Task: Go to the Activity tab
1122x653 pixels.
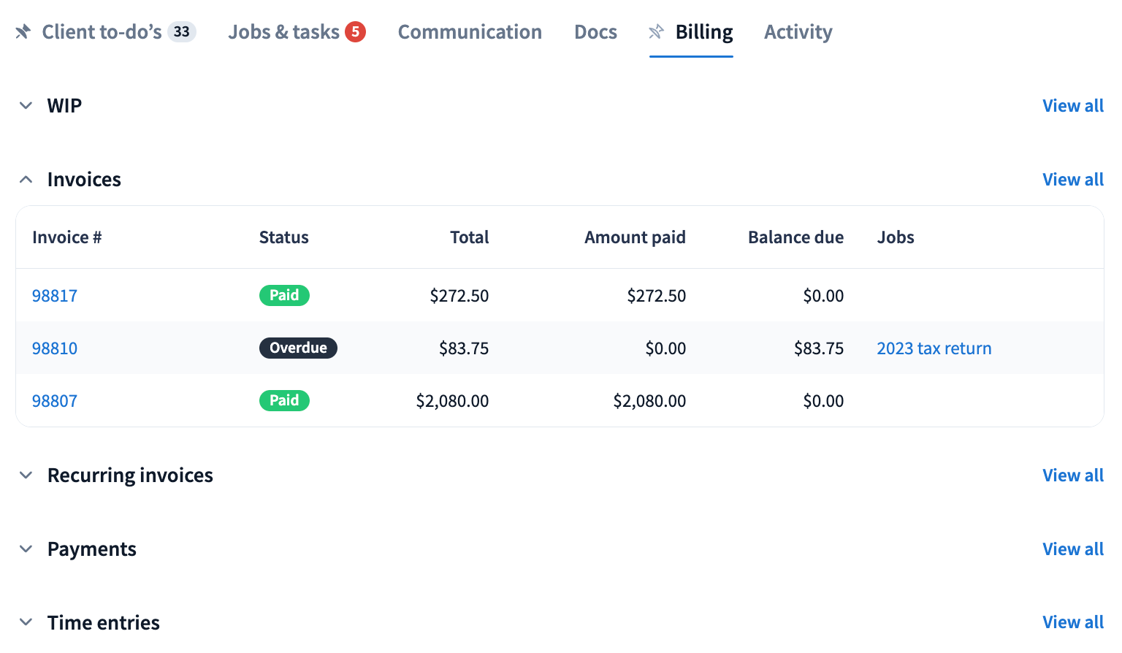Action: coord(798,32)
